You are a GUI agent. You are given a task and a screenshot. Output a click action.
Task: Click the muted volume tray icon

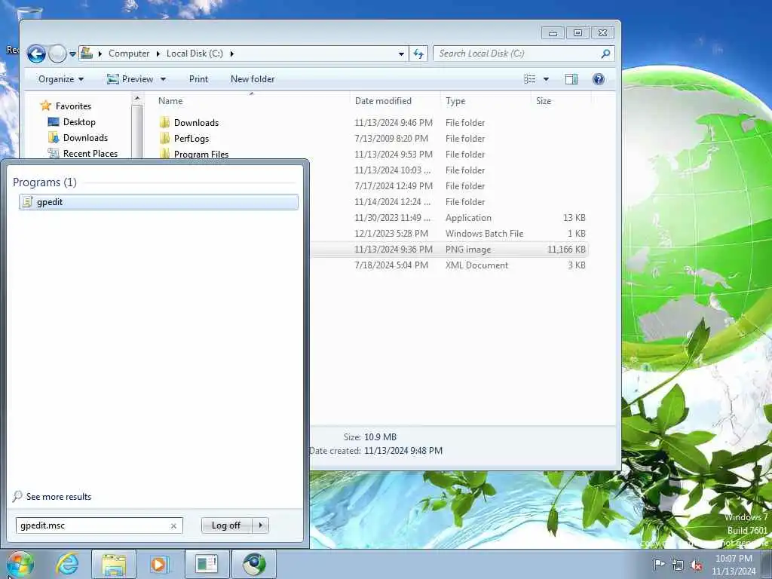point(696,565)
